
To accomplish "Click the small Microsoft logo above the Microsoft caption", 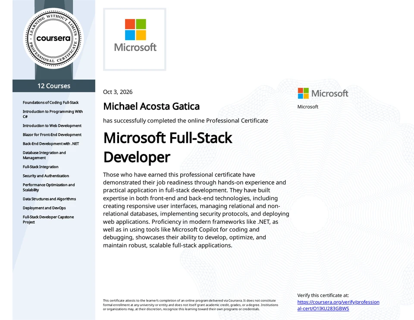I will [x=323, y=94].
